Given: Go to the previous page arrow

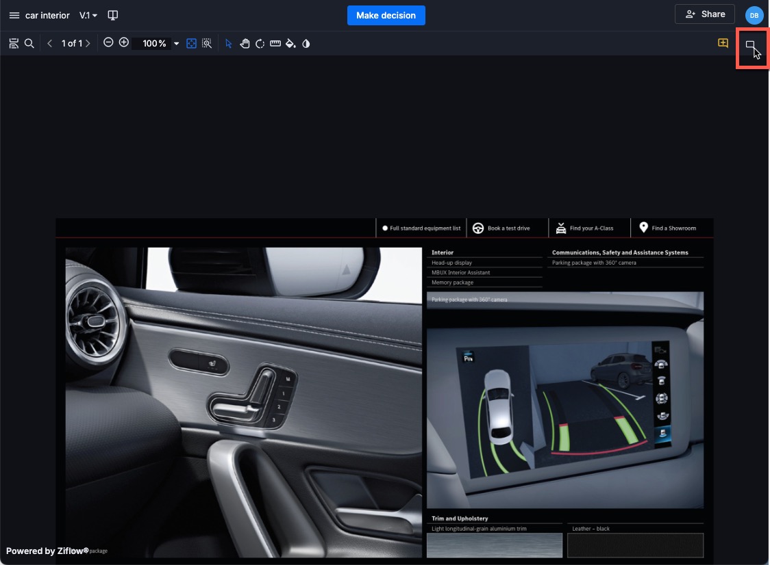Looking at the screenshot, I should coord(50,43).
